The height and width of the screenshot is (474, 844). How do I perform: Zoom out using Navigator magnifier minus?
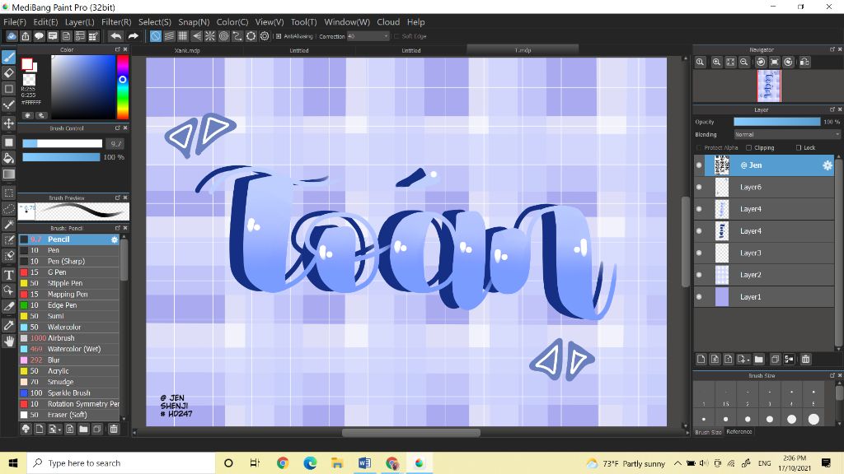coord(744,62)
